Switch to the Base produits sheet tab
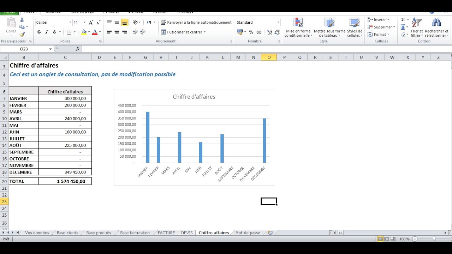 point(99,233)
